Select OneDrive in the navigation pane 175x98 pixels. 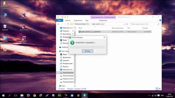(x=65, y=47)
